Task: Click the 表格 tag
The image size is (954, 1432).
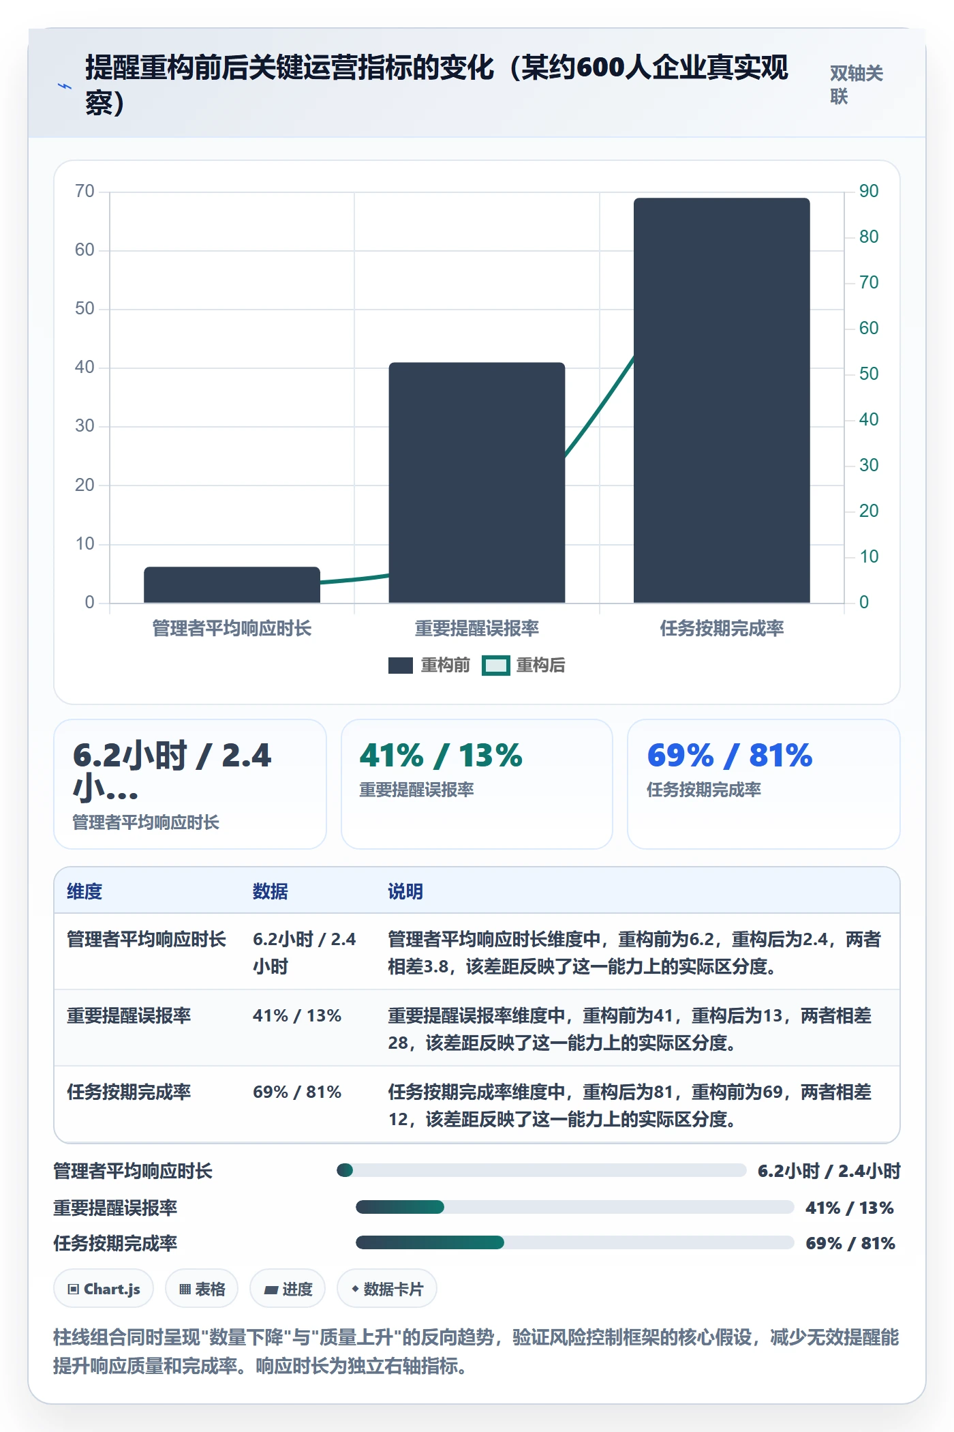Action: pos(202,1289)
